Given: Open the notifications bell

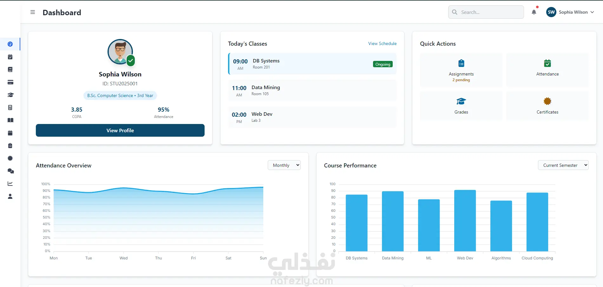Looking at the screenshot, I should (x=534, y=12).
